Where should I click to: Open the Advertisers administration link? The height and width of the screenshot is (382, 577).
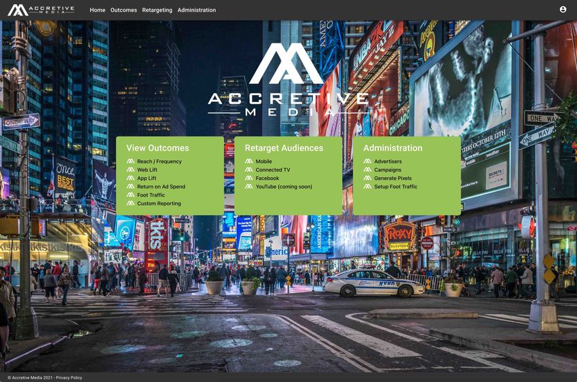(388, 161)
